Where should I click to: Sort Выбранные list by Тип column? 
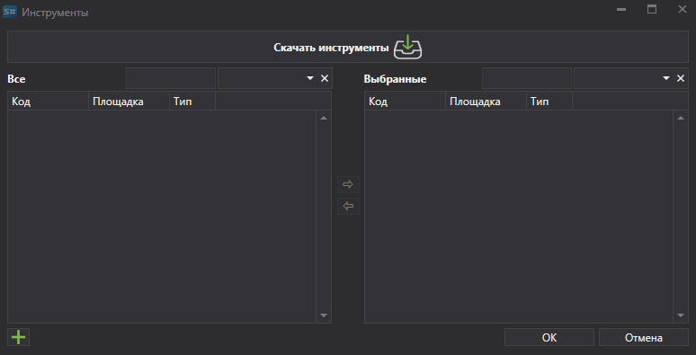(x=549, y=102)
